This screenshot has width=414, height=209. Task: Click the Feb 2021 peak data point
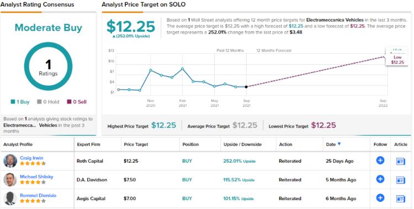183,69
